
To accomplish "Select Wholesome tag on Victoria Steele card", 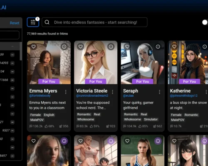I will [86, 120].
